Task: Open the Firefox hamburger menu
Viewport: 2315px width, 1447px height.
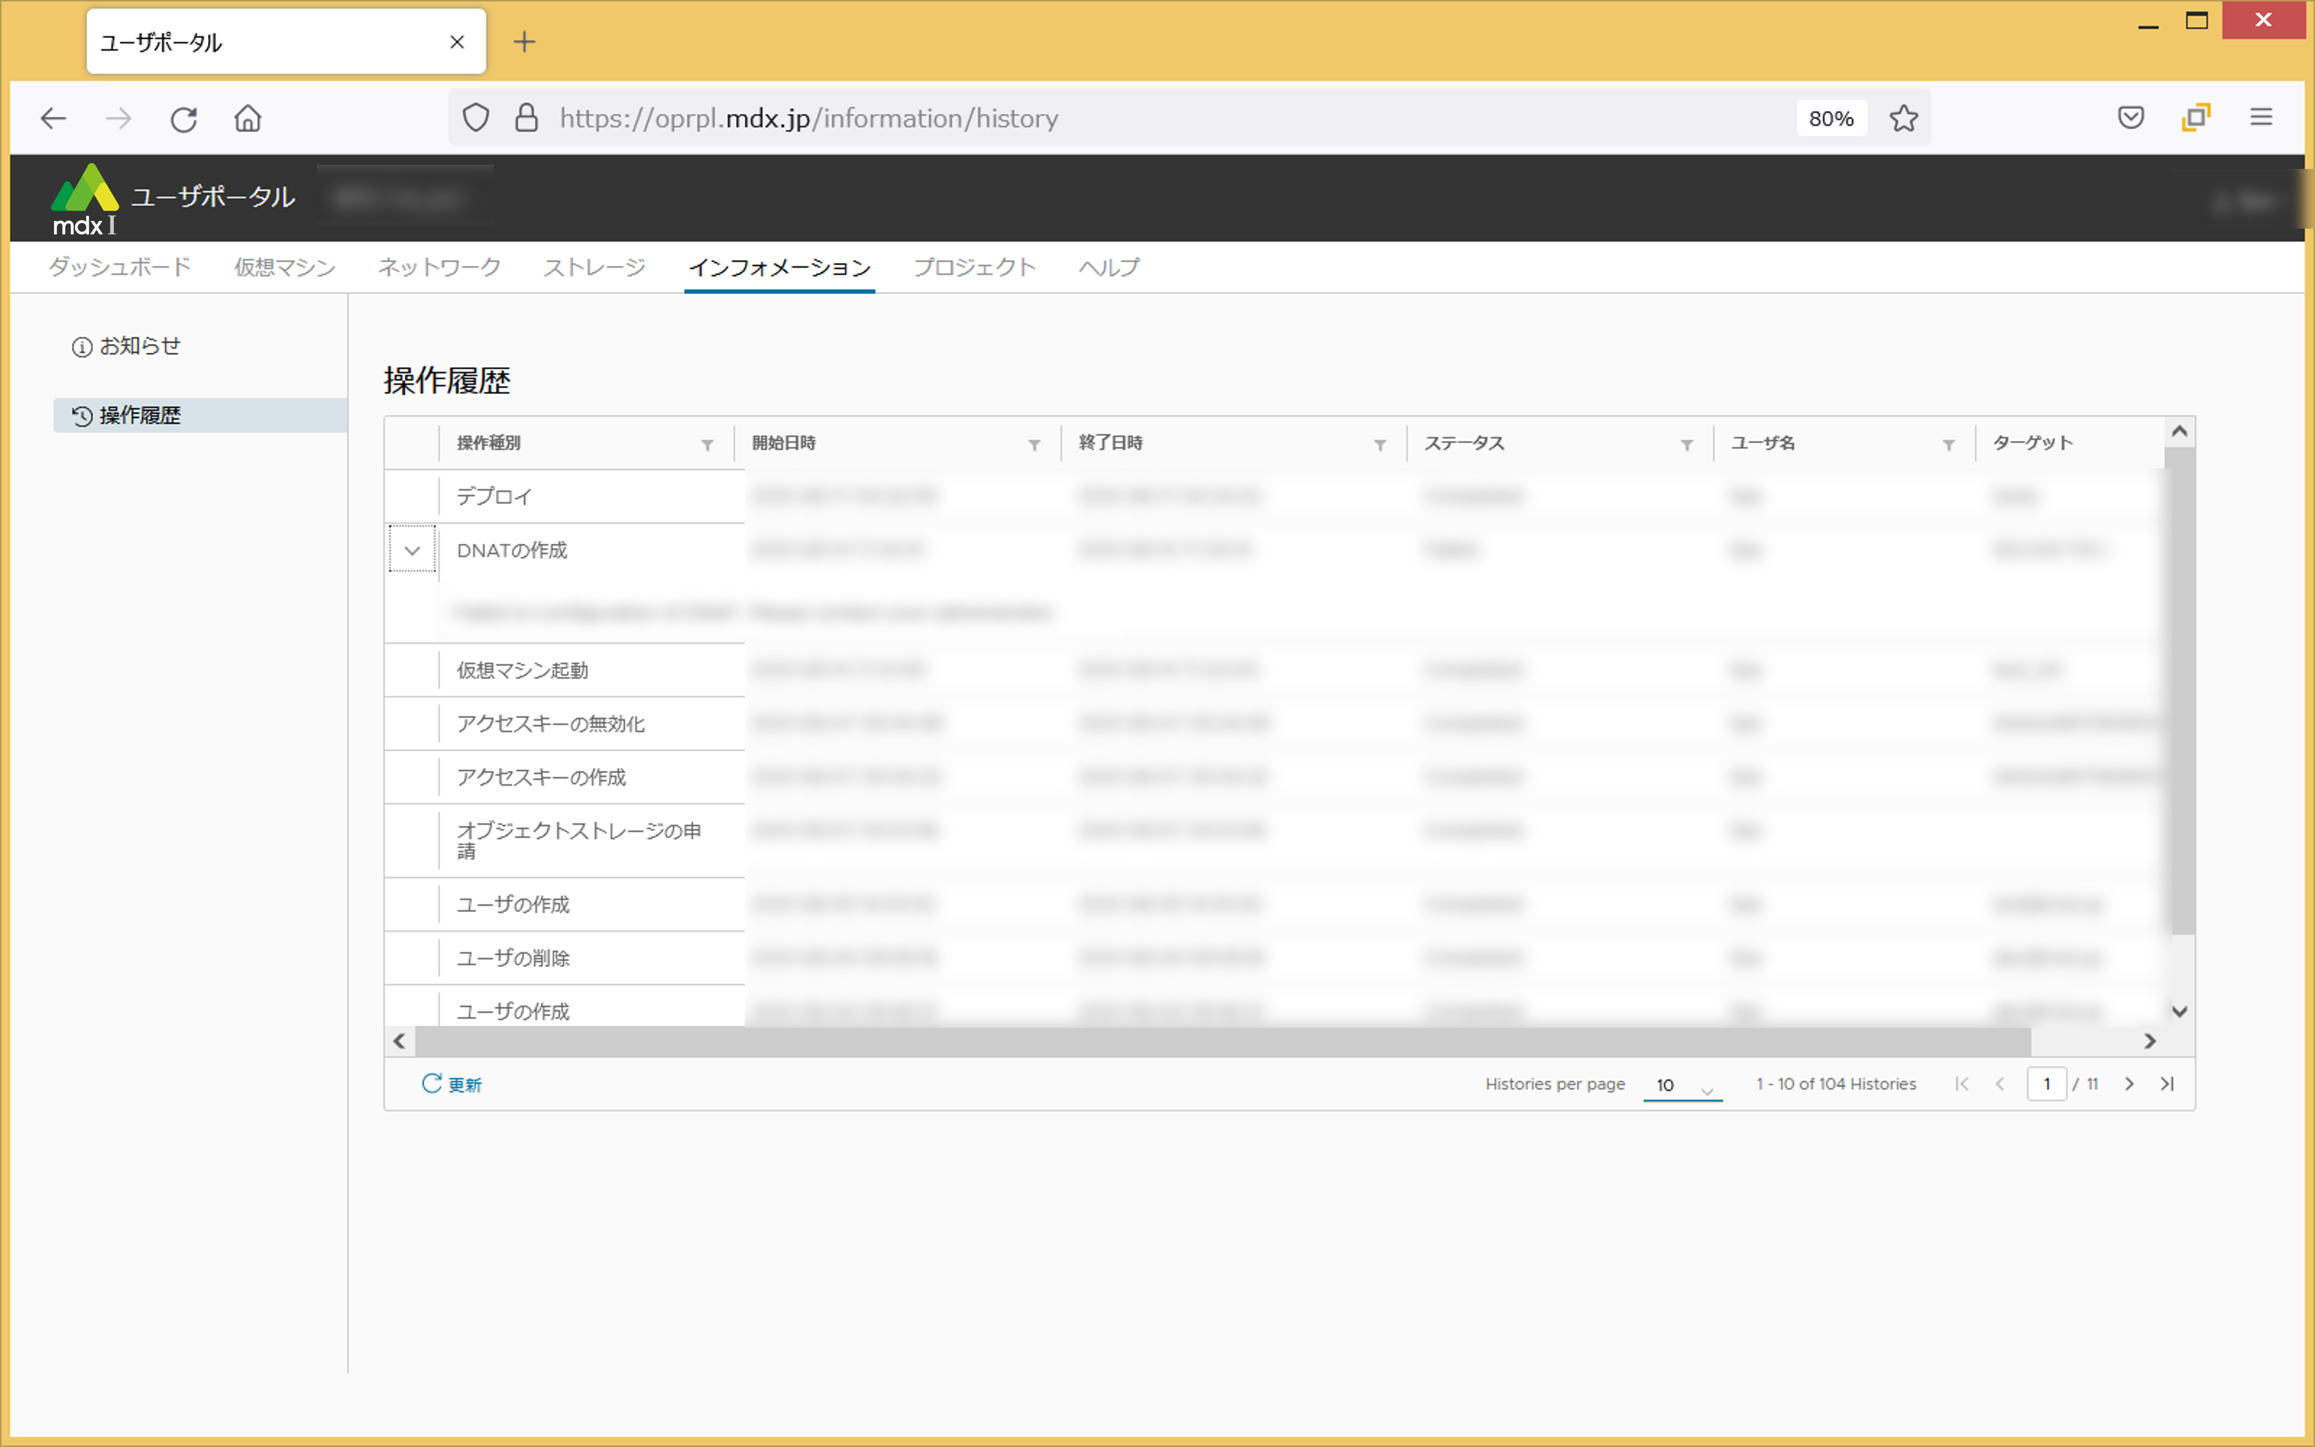Action: click(x=2261, y=117)
